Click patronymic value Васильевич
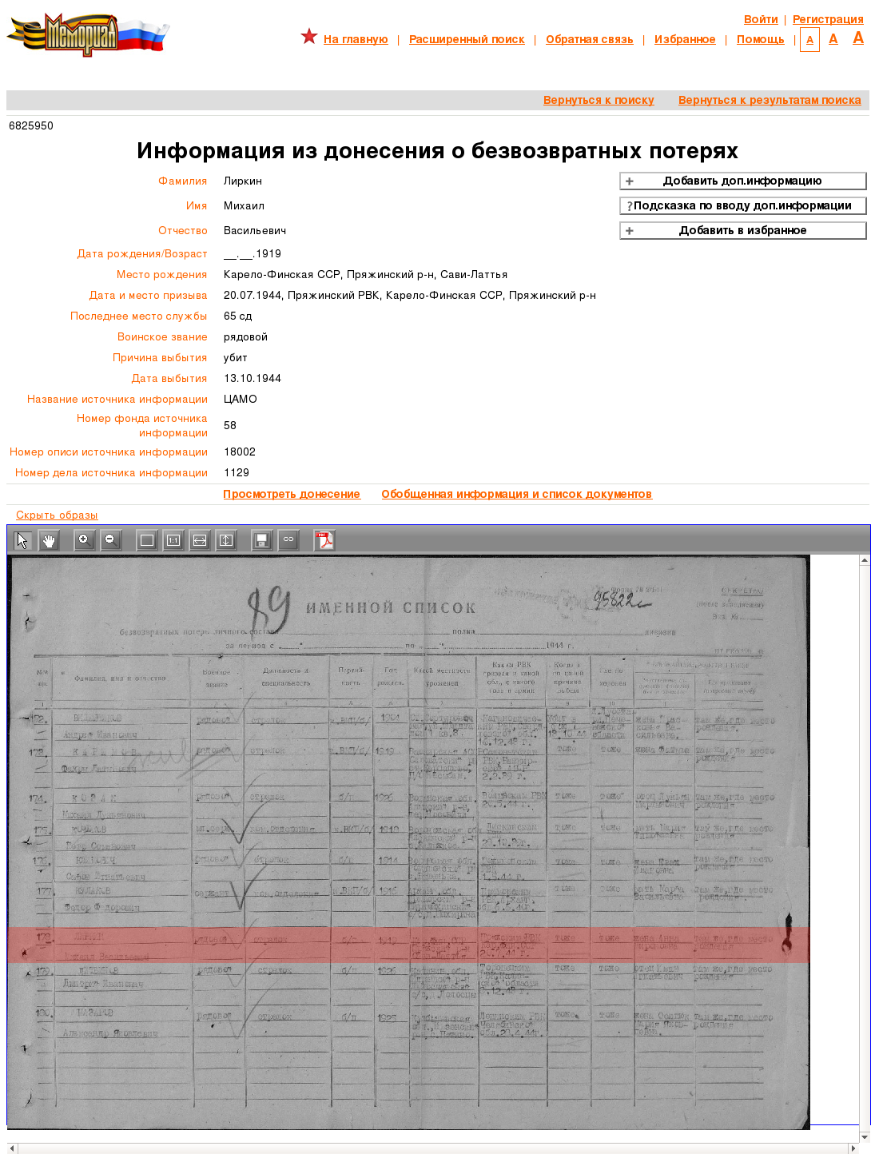871x1154 pixels. [x=255, y=230]
